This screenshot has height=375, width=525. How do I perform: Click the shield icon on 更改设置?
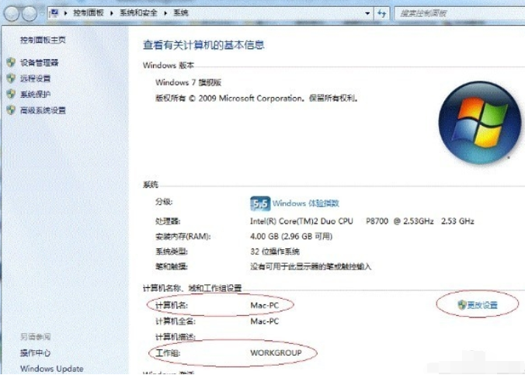(462, 304)
